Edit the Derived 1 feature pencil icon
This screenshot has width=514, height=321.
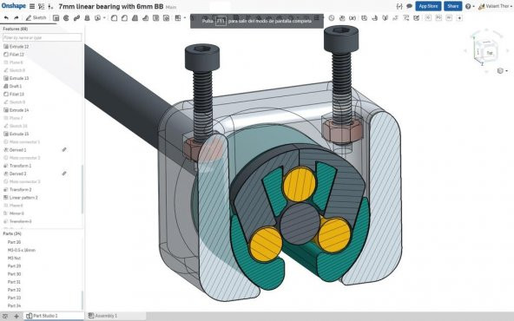[x=64, y=150]
